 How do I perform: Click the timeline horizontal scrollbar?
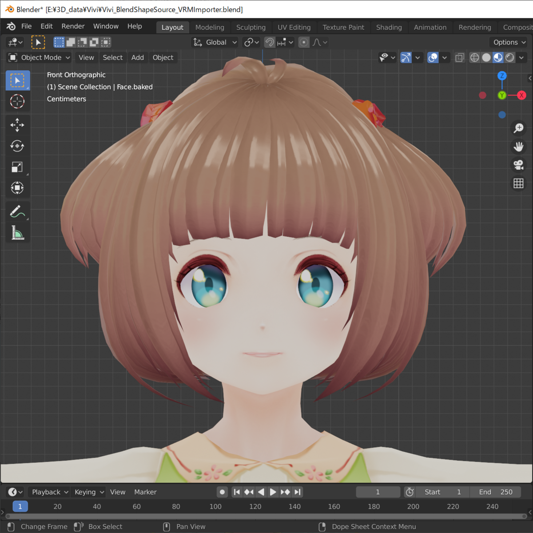(x=266, y=516)
